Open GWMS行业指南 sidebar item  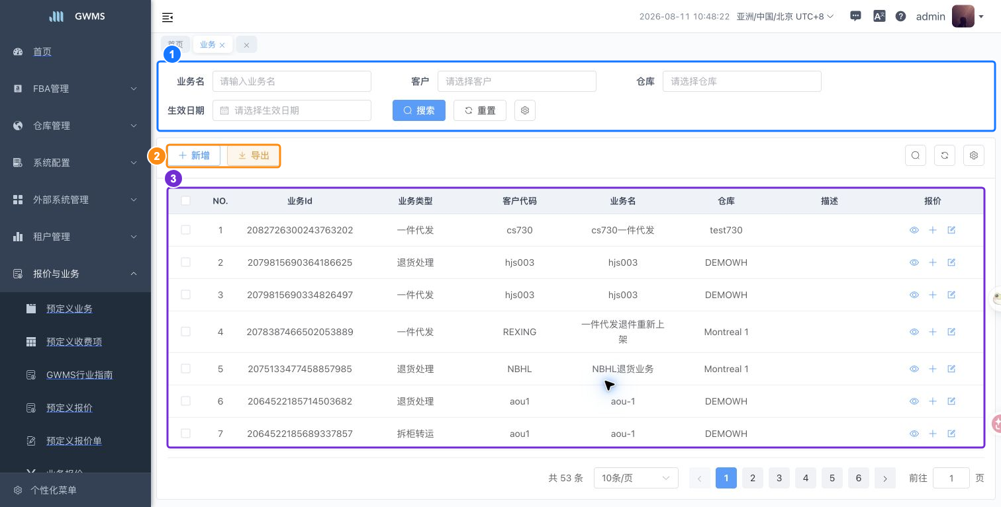79,375
